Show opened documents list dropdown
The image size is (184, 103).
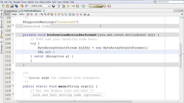click(179, 11)
